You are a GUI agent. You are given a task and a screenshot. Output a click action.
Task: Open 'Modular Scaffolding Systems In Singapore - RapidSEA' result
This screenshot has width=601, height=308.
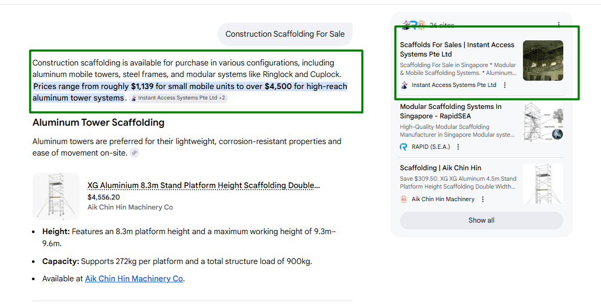451,111
